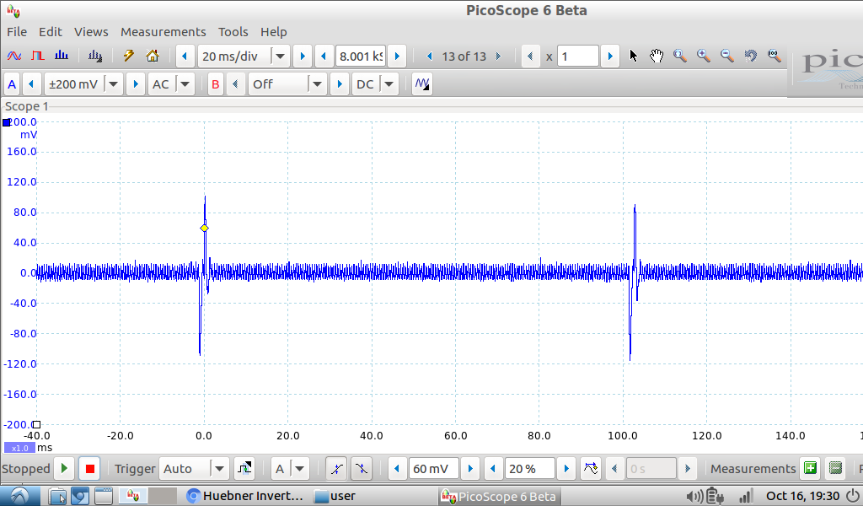
Task: Click the yellow trigger marker diamond
Action: pos(204,229)
